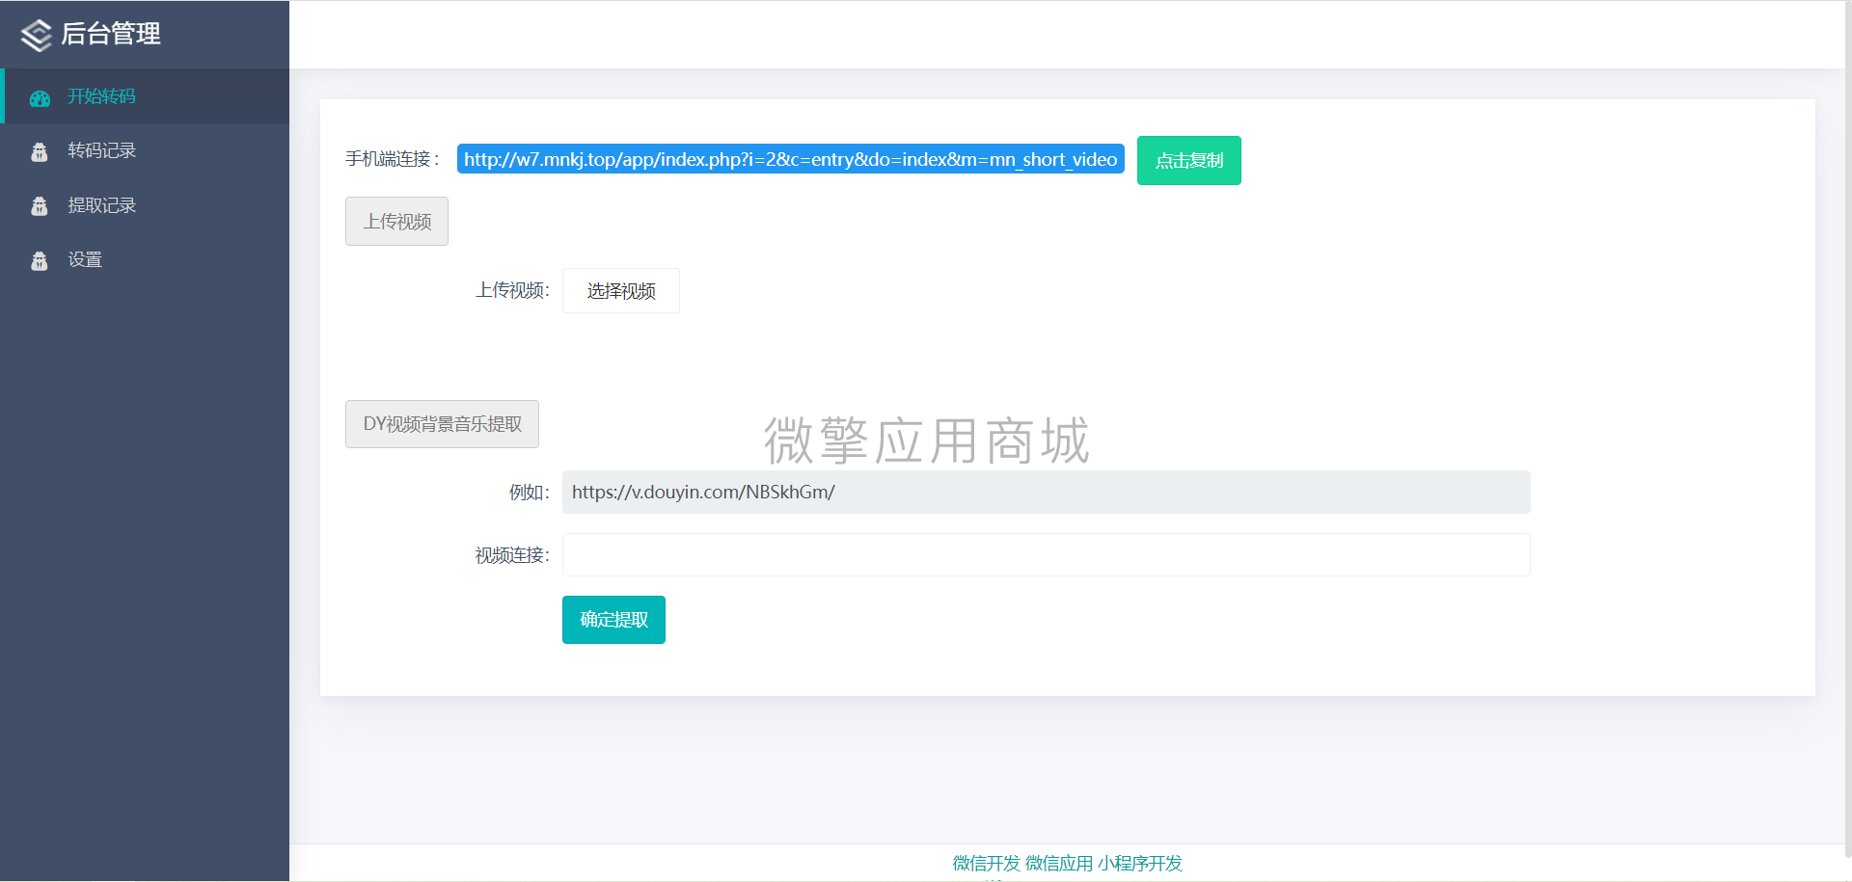Open the 开始转码 menu item
1852x882 pixels.
click(x=145, y=96)
